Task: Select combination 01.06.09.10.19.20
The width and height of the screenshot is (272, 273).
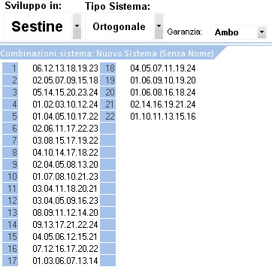Action: (x=163, y=80)
